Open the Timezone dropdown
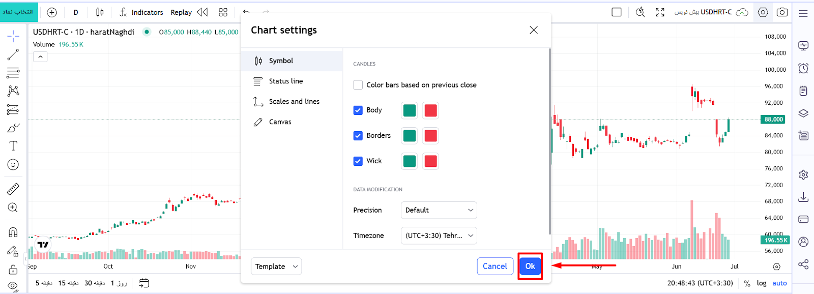Viewport: 814px width, 294px height. pyautogui.click(x=439, y=236)
